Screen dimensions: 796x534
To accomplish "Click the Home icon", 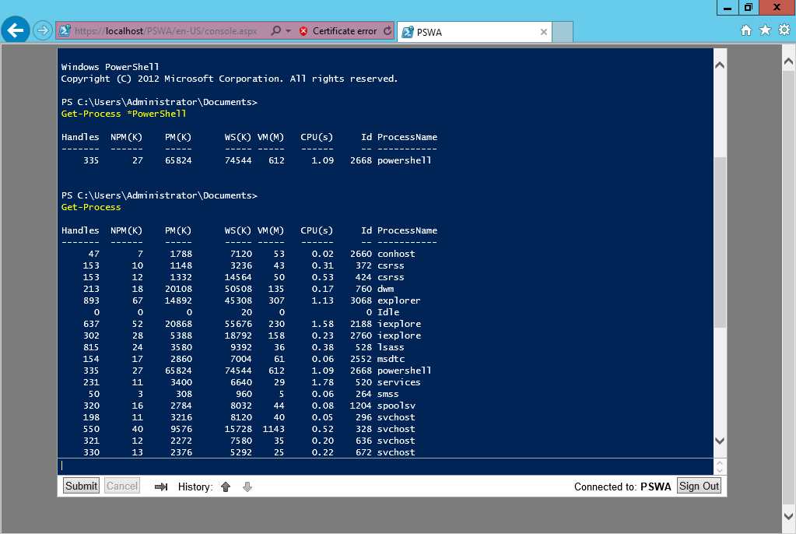I will (x=745, y=30).
